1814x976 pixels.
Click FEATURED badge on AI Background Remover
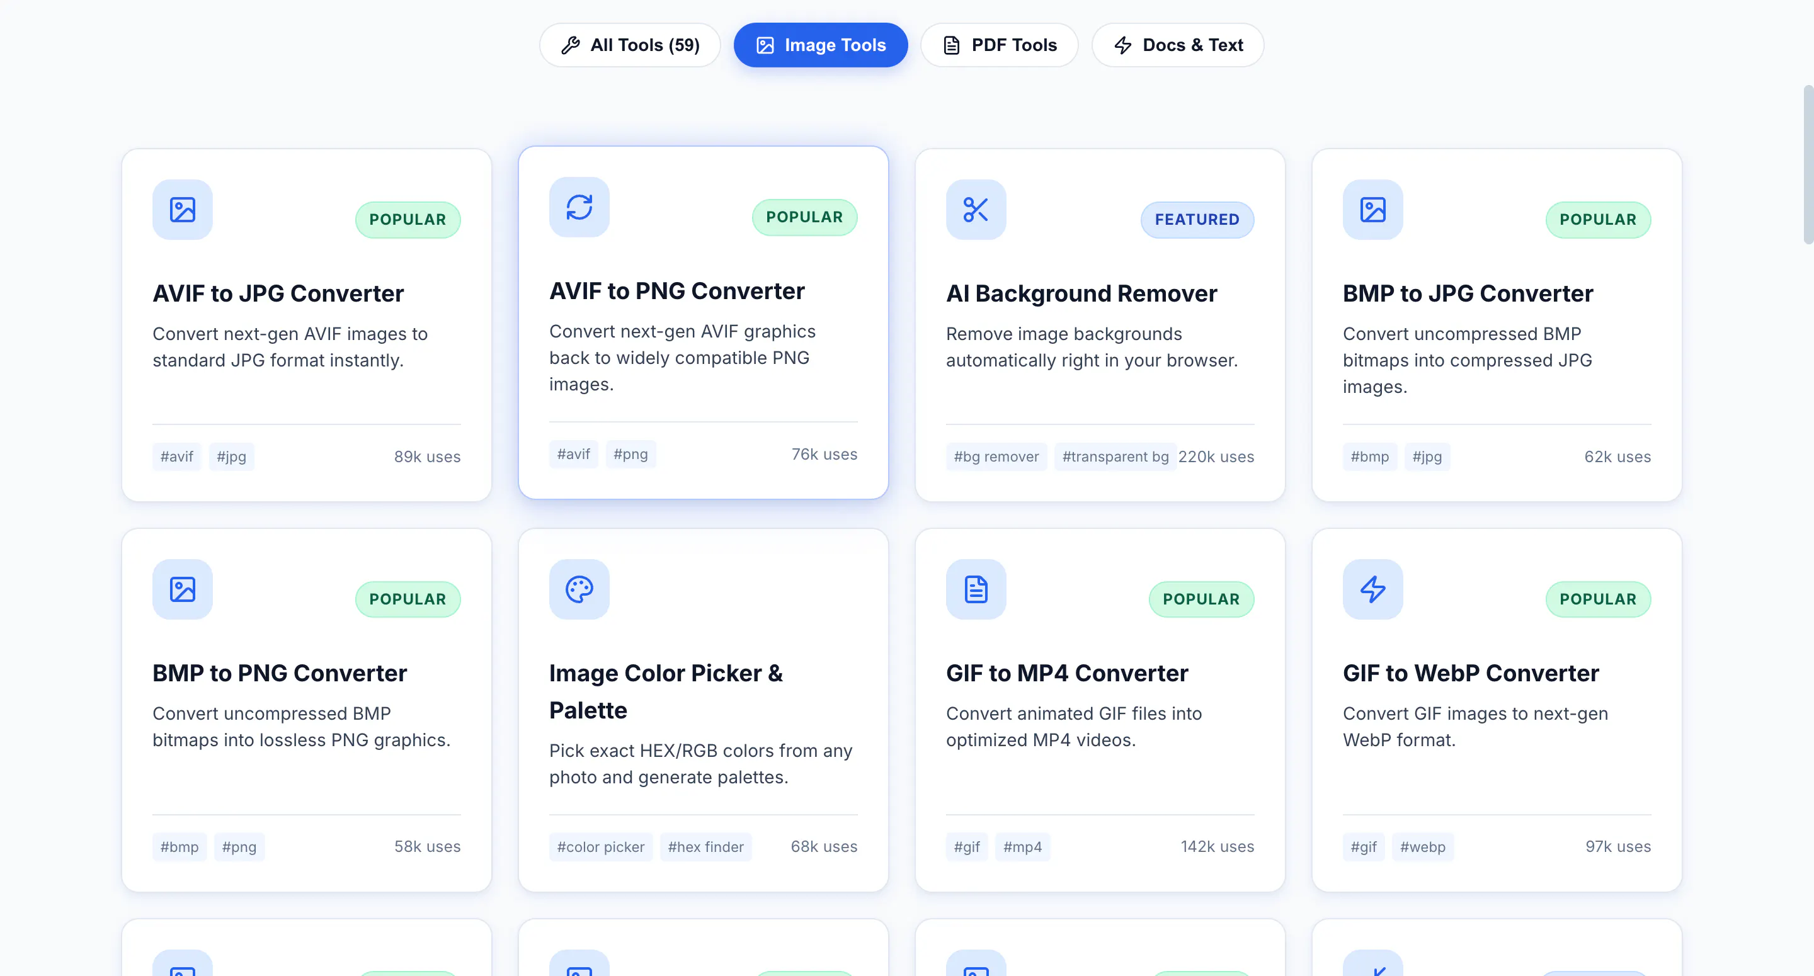tap(1197, 220)
